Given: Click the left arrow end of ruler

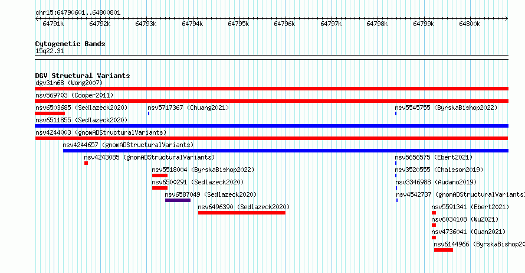Looking at the screenshot, I should click(x=37, y=19).
